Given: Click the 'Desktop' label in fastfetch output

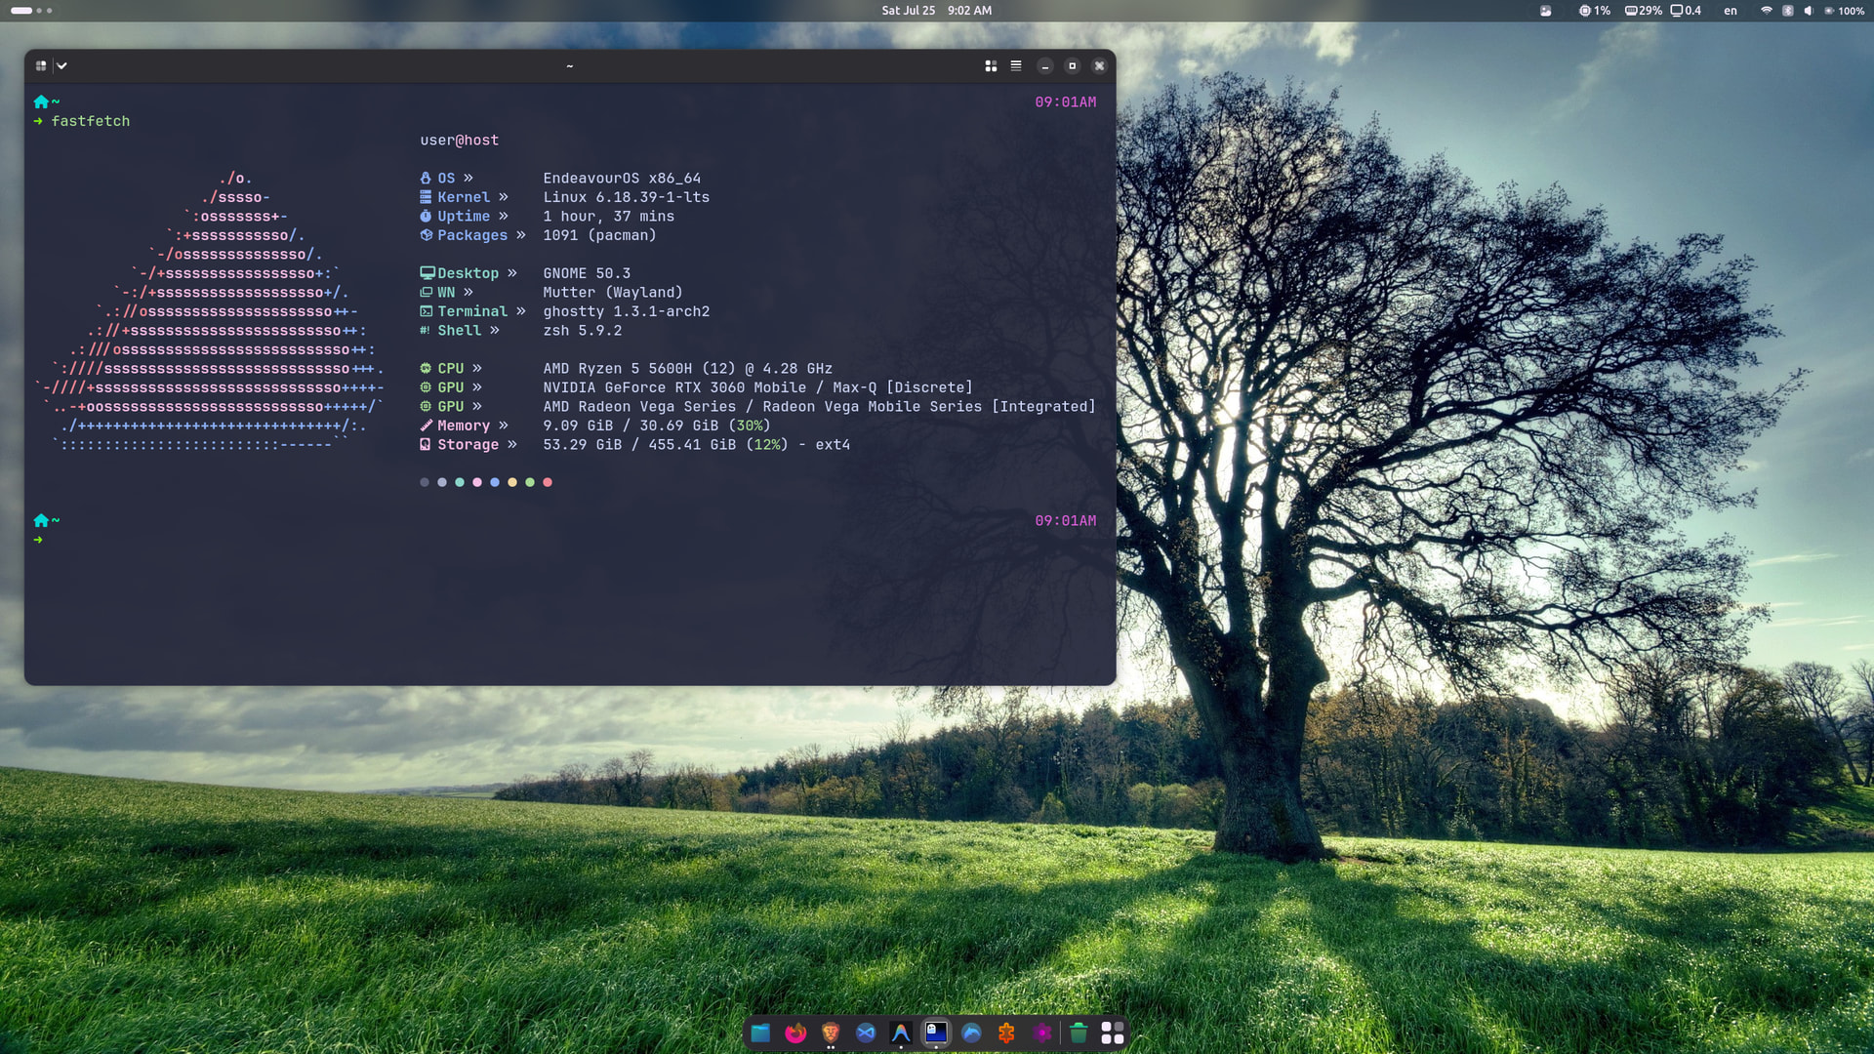Looking at the screenshot, I should (x=468, y=273).
